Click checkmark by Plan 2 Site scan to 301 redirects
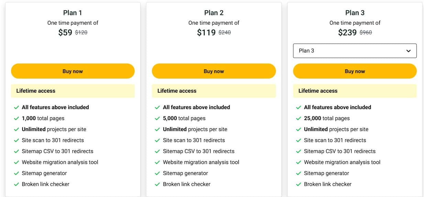424x197 pixels. [x=157, y=140]
